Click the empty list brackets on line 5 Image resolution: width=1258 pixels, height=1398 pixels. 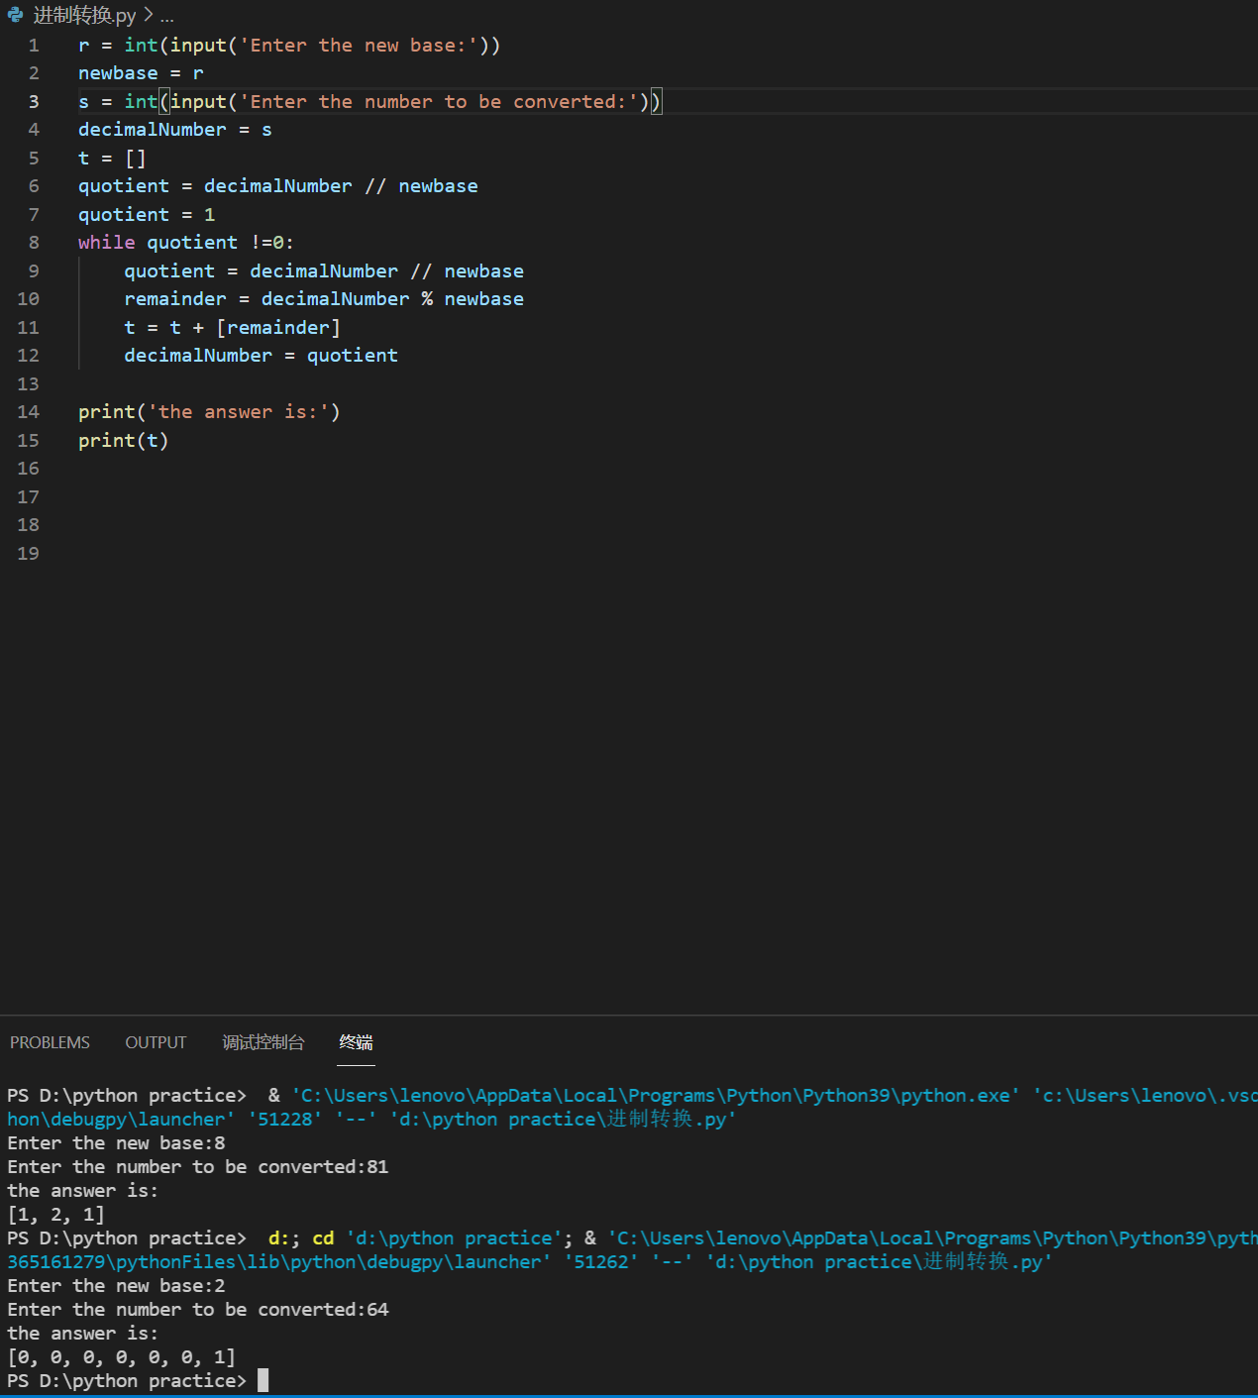coord(136,159)
